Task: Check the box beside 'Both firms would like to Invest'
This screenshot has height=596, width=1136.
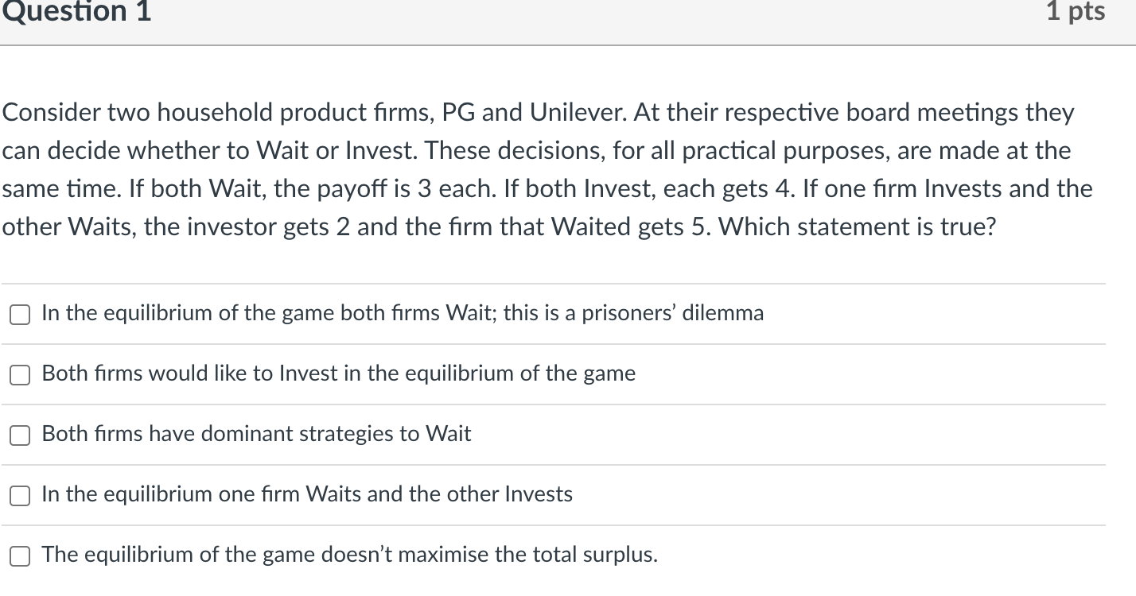Action: coord(20,376)
